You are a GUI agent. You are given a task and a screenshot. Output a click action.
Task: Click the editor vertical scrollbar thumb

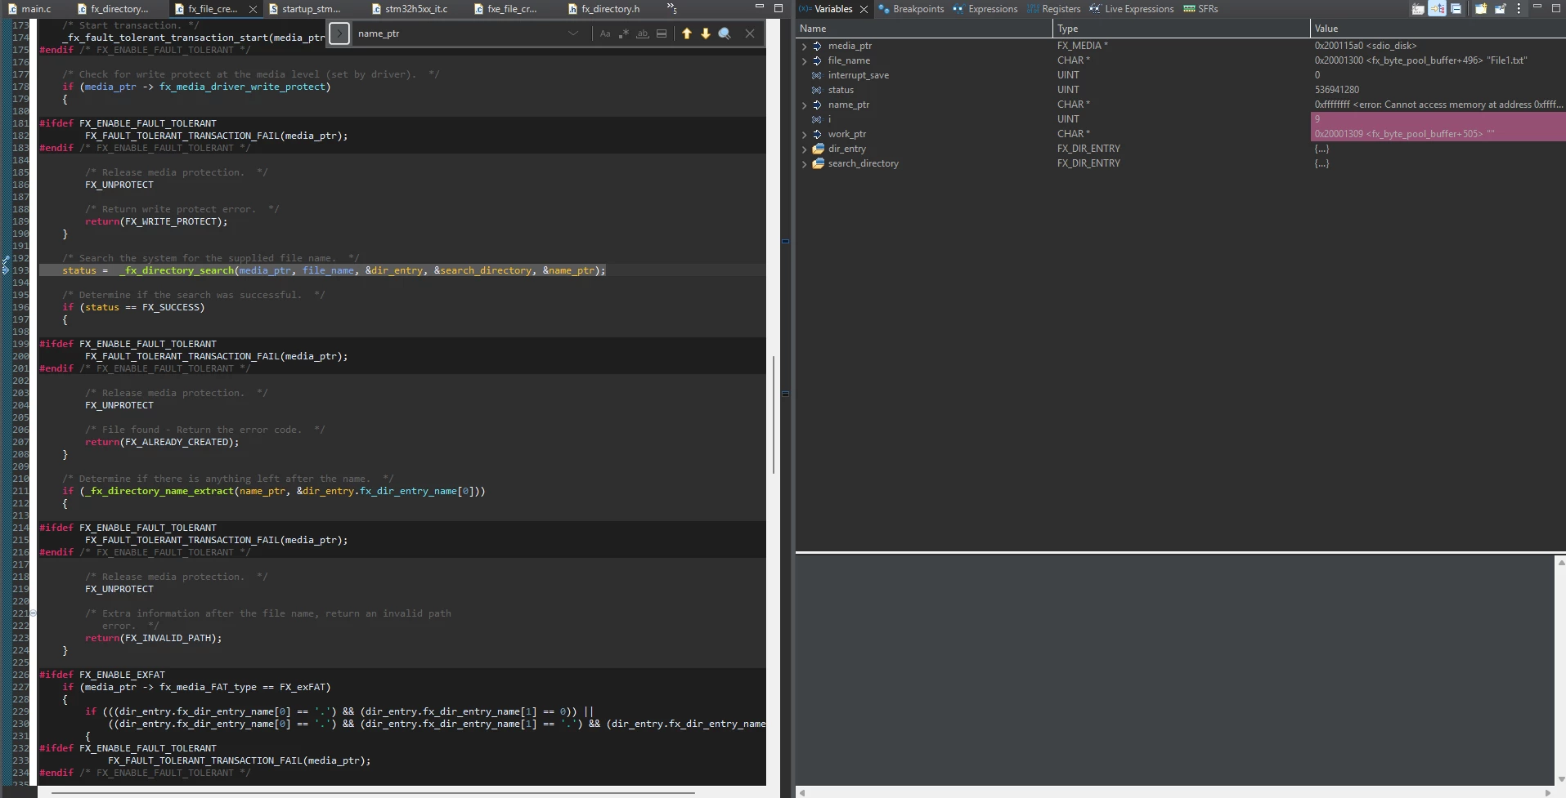[x=773, y=414]
